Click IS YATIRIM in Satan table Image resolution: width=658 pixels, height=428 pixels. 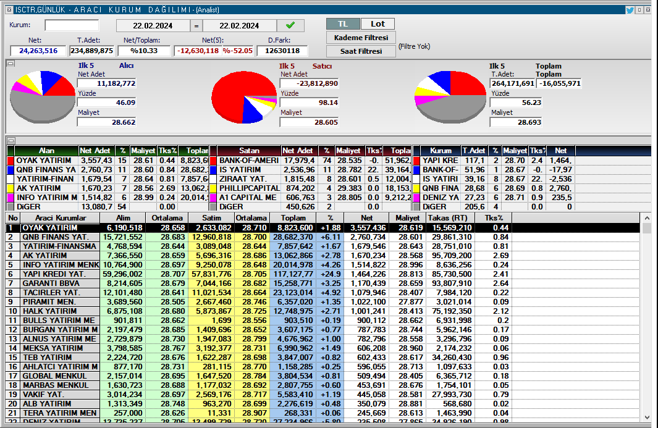[x=240, y=169]
